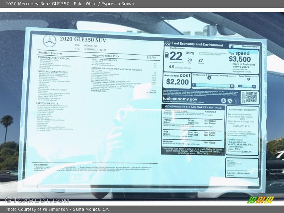Screen dimensions: 284x213
Task: Select the PO# value 0070544455
Action: pyautogui.click(x=91, y=46)
